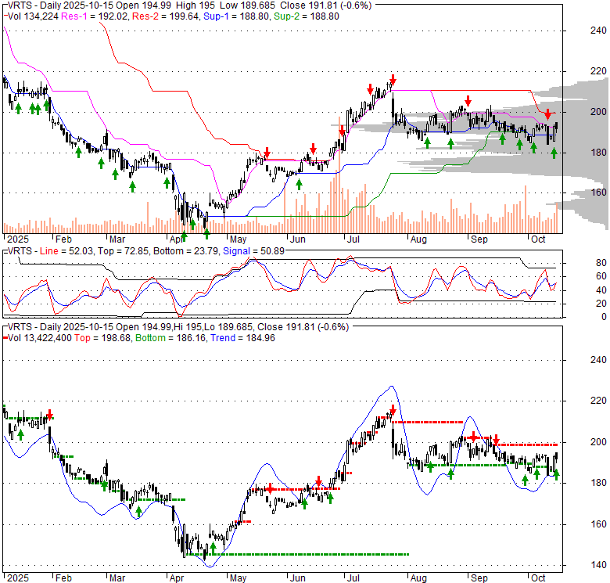Click the late-July peak red arrow in top chart
The height and width of the screenshot is (583, 610).
(x=393, y=80)
